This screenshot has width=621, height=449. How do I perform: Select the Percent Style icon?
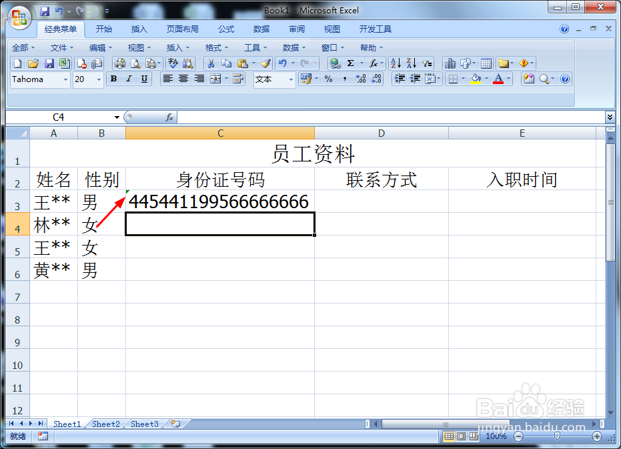click(x=327, y=78)
